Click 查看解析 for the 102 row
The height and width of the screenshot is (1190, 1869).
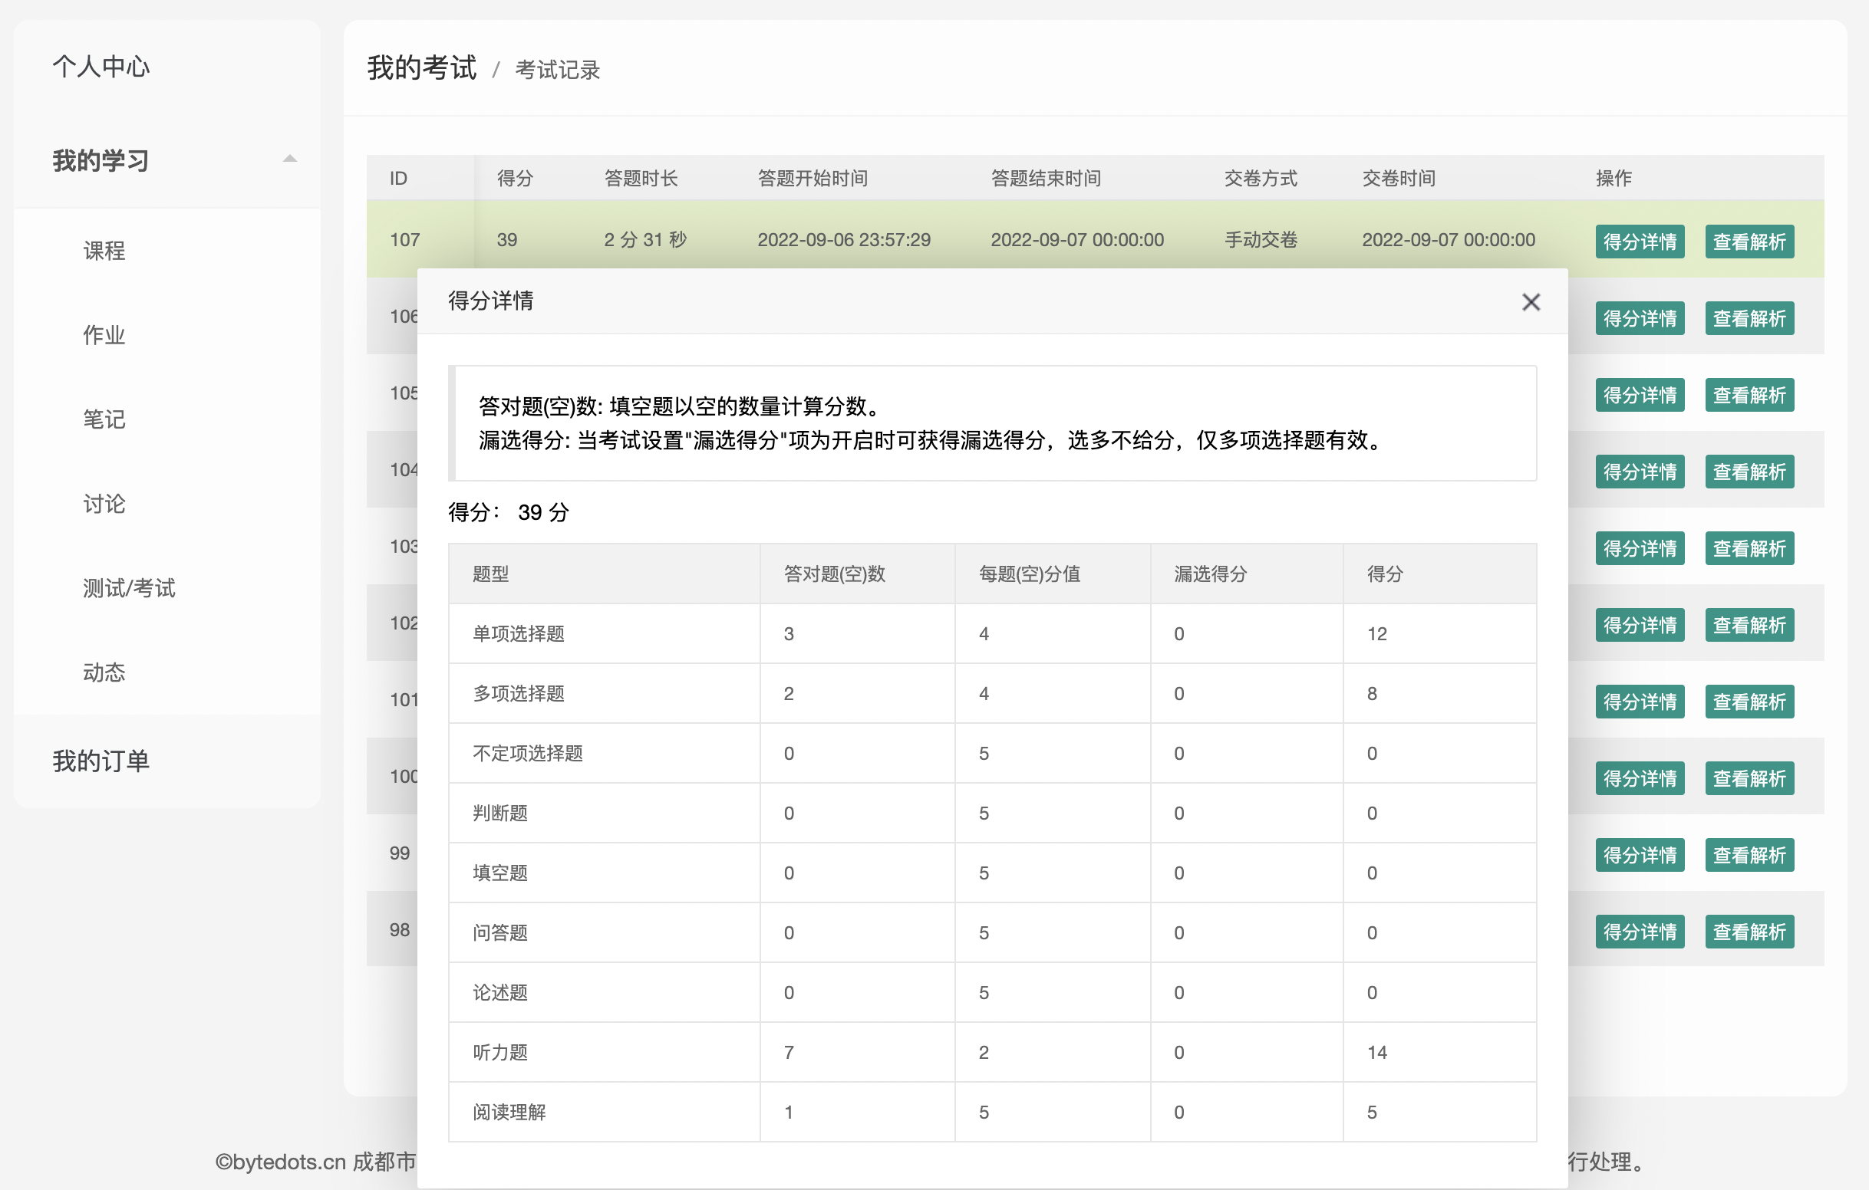[x=1749, y=625]
